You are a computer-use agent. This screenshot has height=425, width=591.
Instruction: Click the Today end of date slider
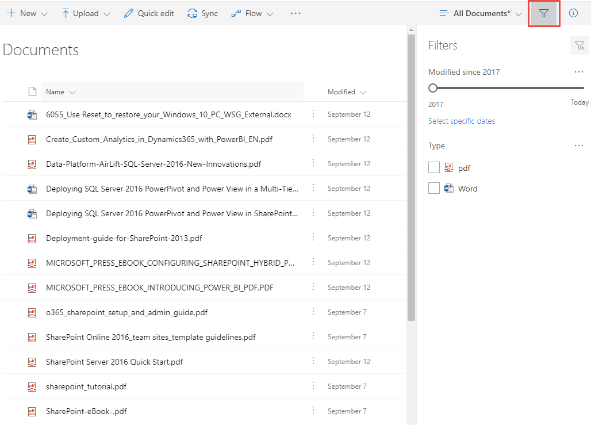pos(580,102)
